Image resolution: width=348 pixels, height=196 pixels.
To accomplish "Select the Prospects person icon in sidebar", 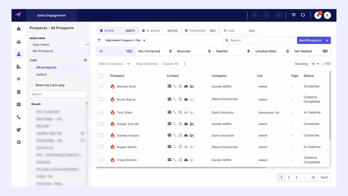I will click(19, 54).
